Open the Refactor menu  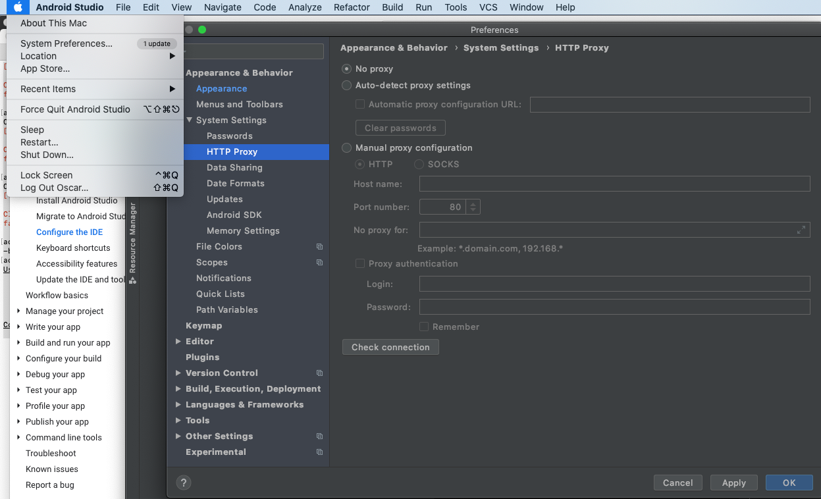click(352, 7)
